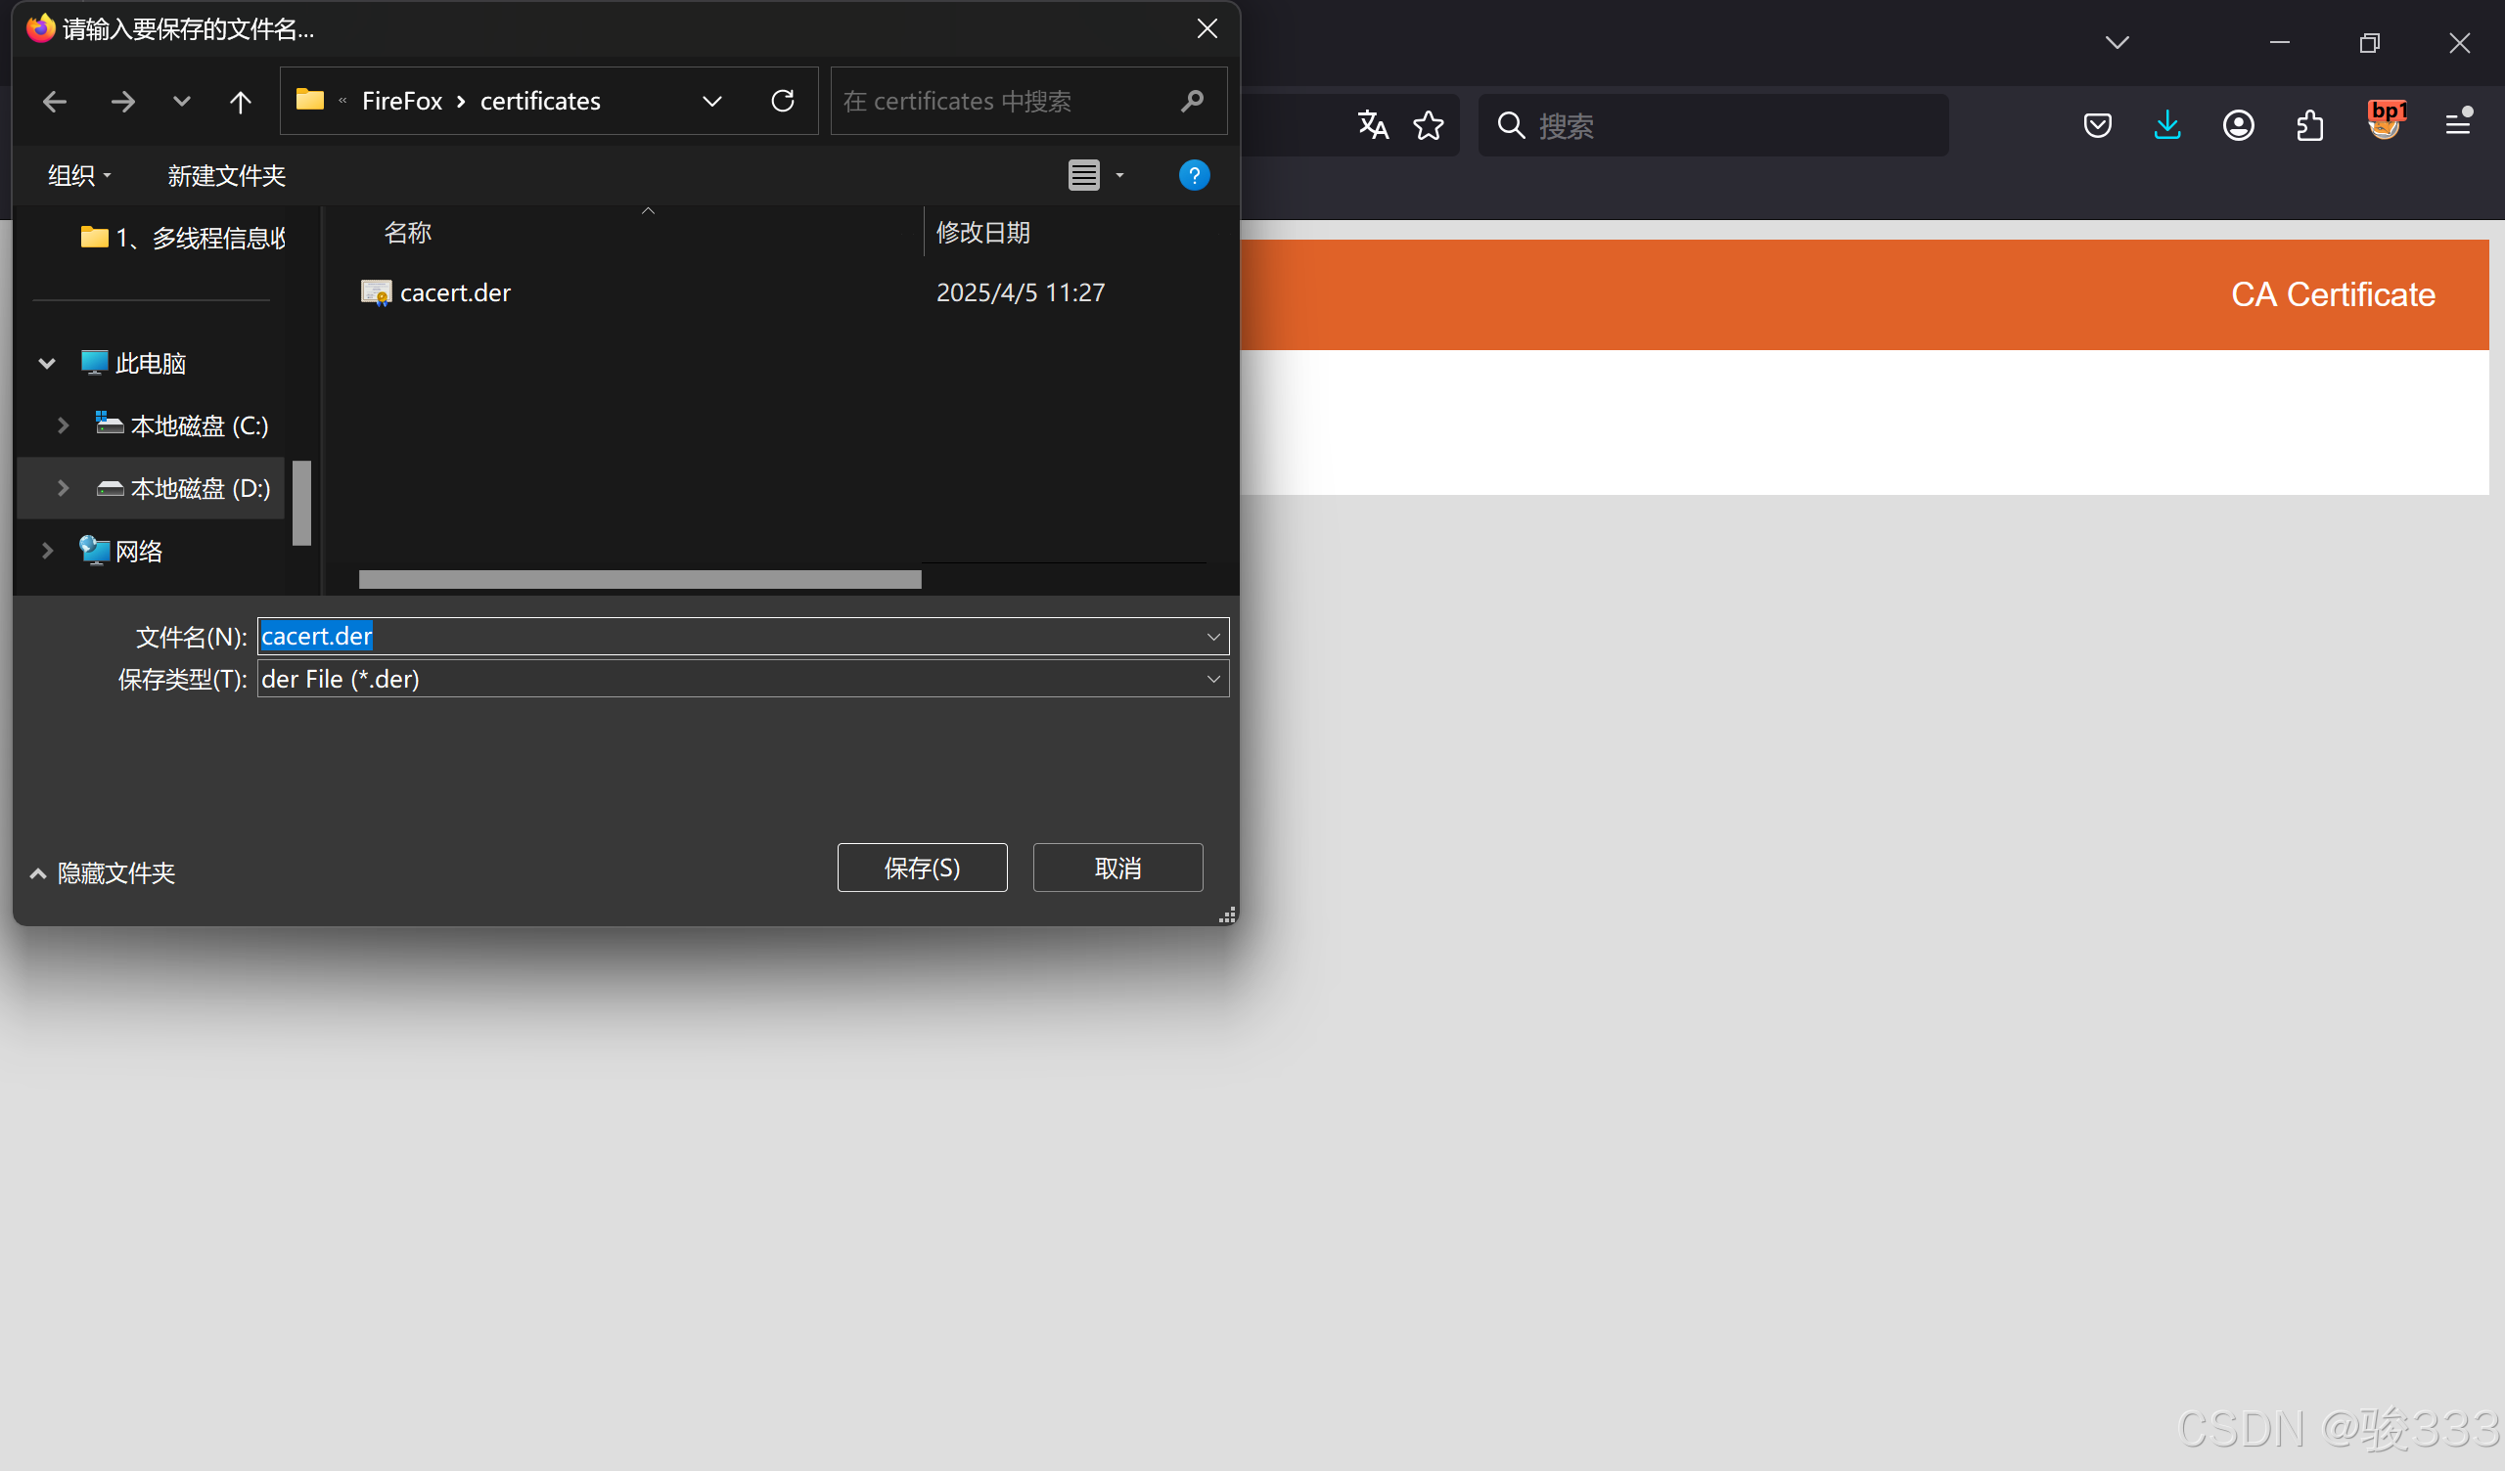Screen dimensions: 2505x1471
Task: Collapse the This PC tree node
Action: coord(47,364)
